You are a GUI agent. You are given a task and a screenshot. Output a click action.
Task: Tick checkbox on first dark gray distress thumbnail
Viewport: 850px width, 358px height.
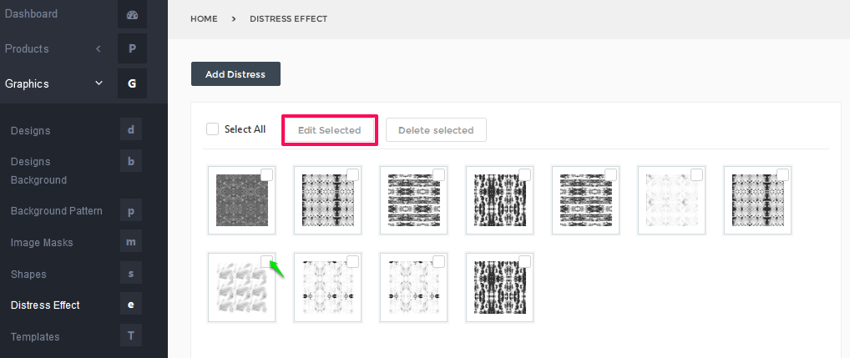(266, 174)
